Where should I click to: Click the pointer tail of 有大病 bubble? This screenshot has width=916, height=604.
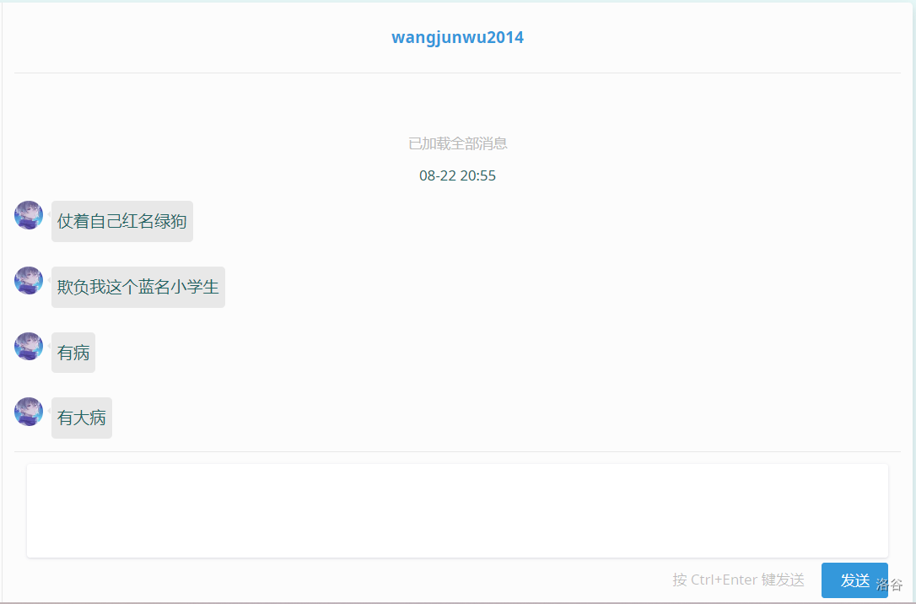pos(49,412)
